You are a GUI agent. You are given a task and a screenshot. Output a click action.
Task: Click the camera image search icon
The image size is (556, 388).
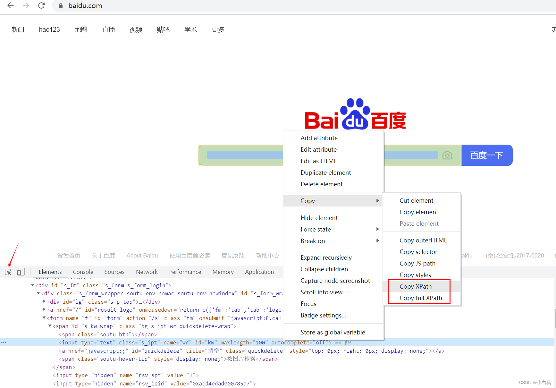pos(447,155)
